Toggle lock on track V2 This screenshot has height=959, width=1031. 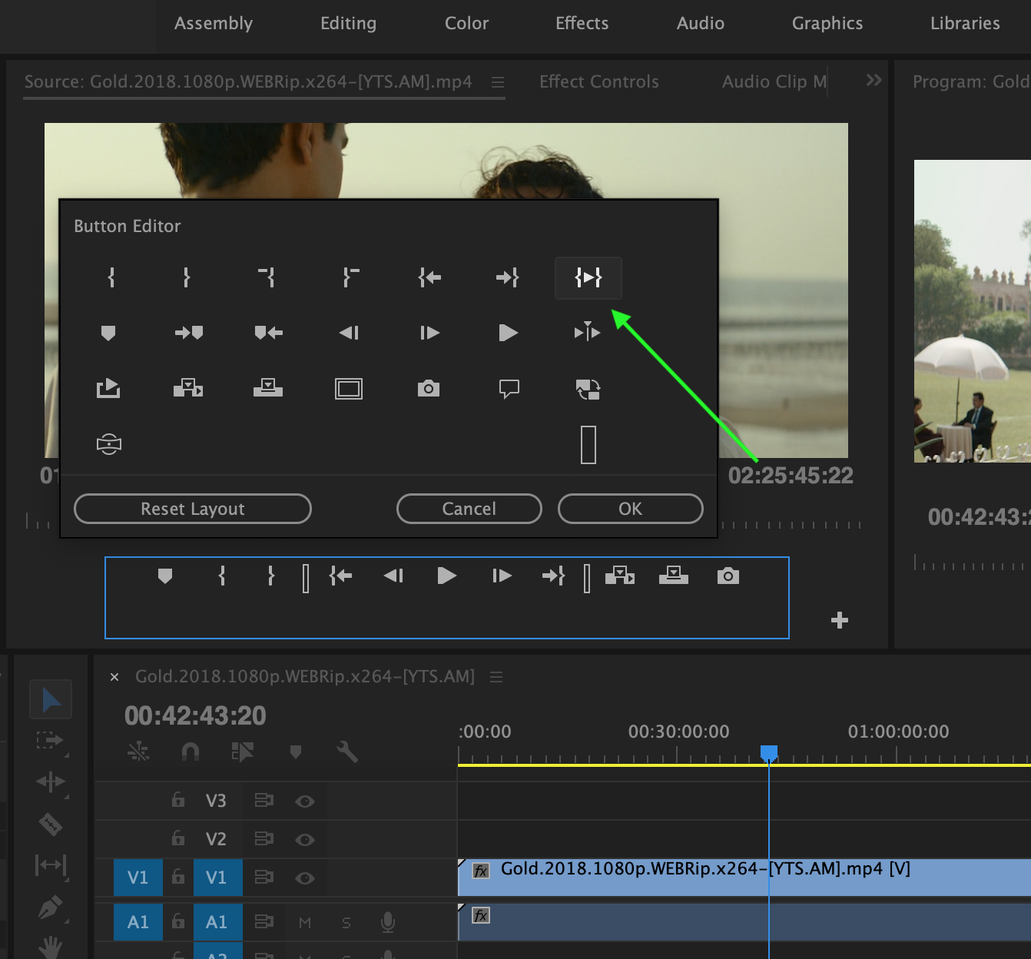pos(178,838)
